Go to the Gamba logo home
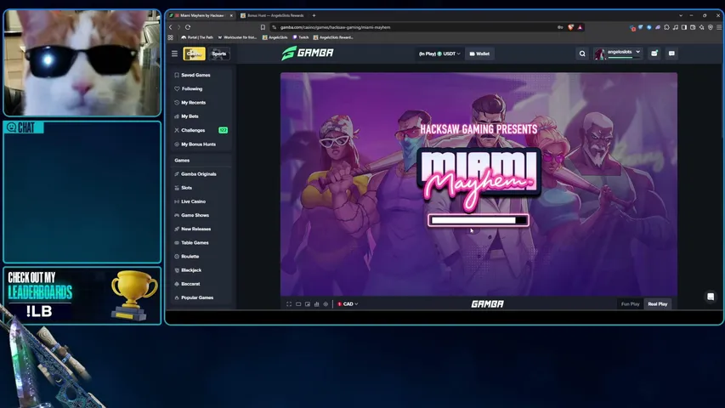 308,54
